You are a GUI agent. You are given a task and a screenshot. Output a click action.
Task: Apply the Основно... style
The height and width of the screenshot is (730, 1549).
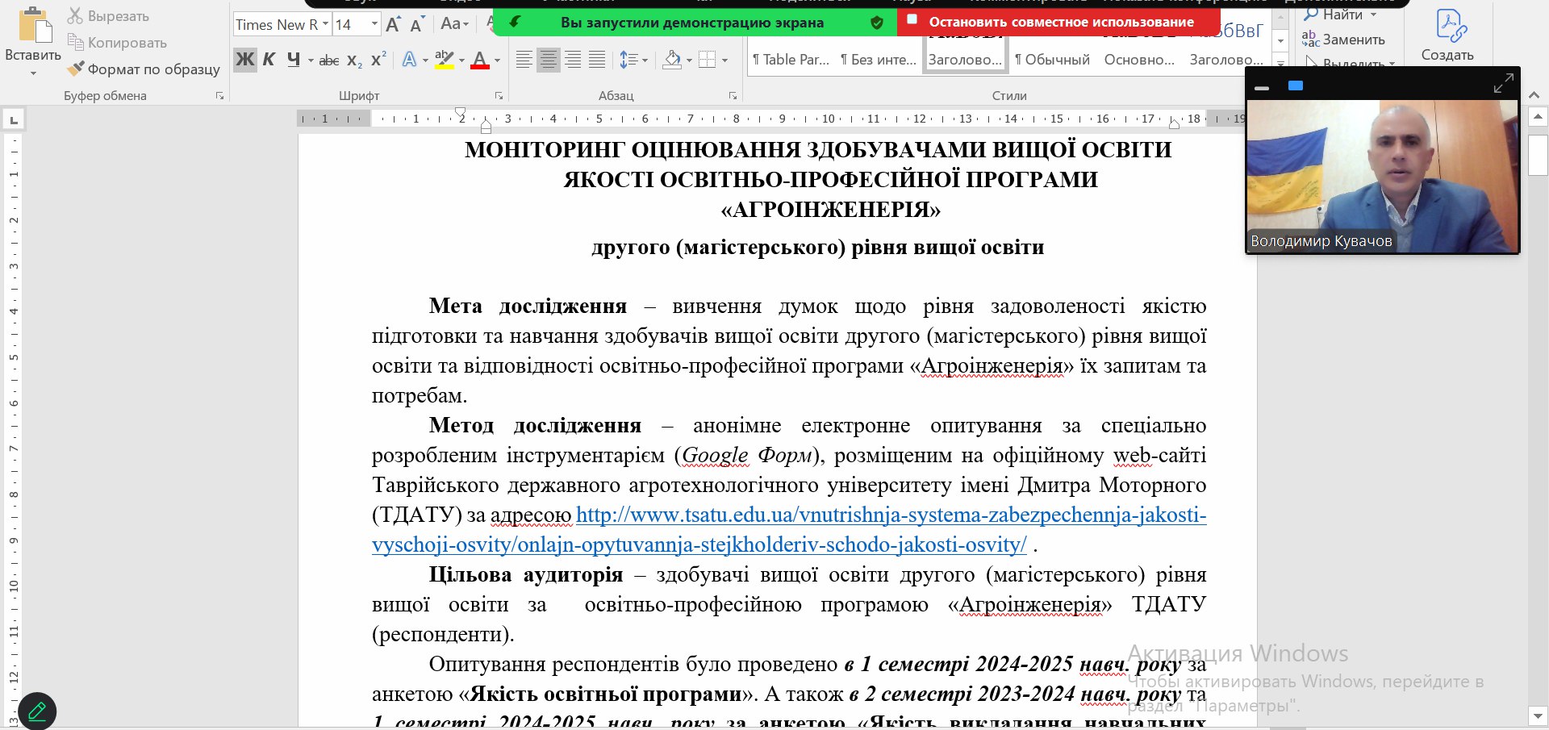coord(1139,60)
